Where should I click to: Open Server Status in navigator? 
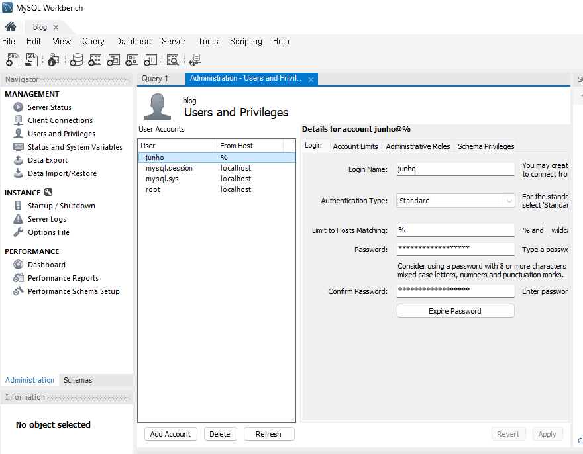point(50,107)
